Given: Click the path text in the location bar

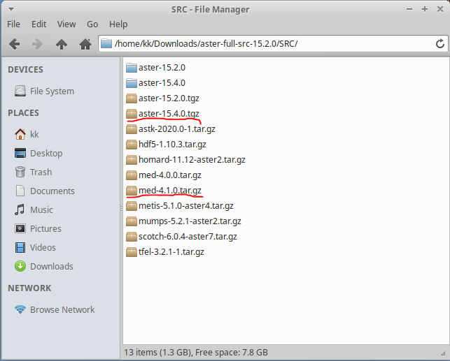Looking at the screenshot, I should click(x=206, y=44).
